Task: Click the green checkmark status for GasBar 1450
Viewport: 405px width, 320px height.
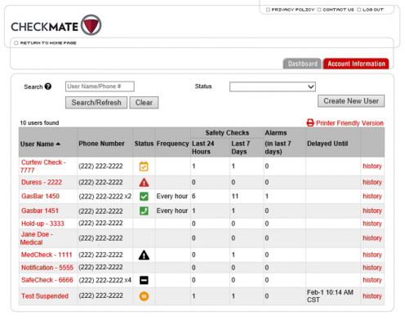Action: pyautogui.click(x=144, y=196)
